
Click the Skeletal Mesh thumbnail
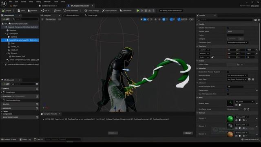click(230, 103)
